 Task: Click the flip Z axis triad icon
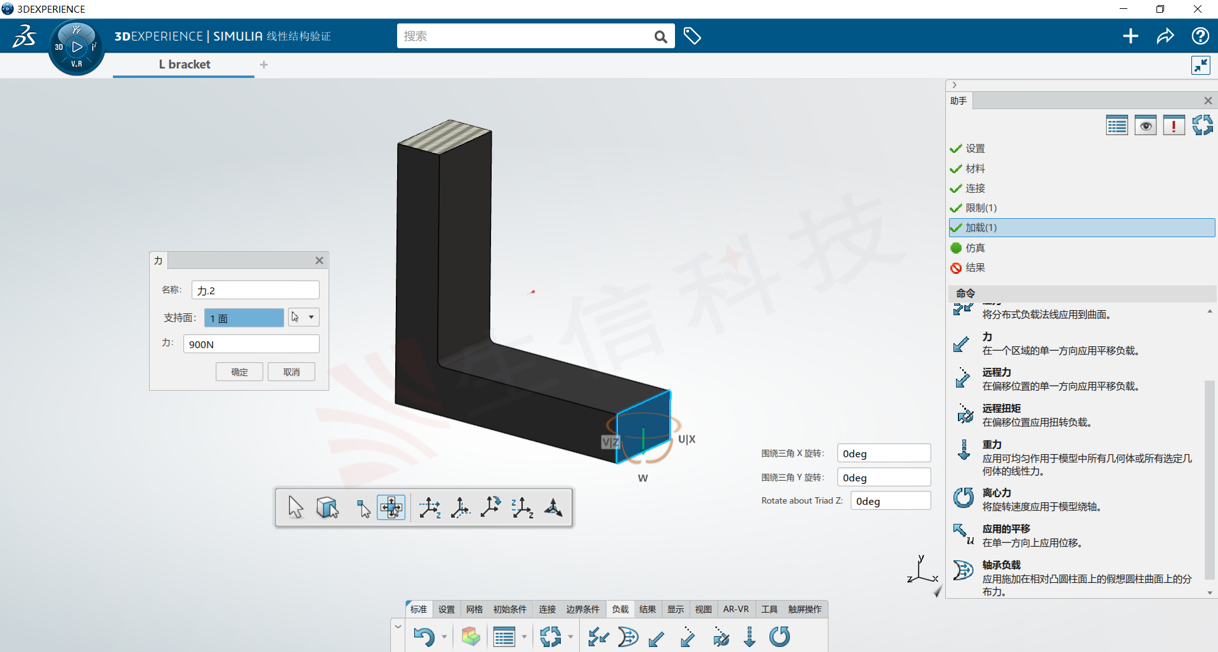tap(522, 507)
